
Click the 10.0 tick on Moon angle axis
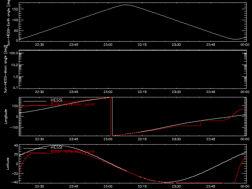click(x=14, y=65)
